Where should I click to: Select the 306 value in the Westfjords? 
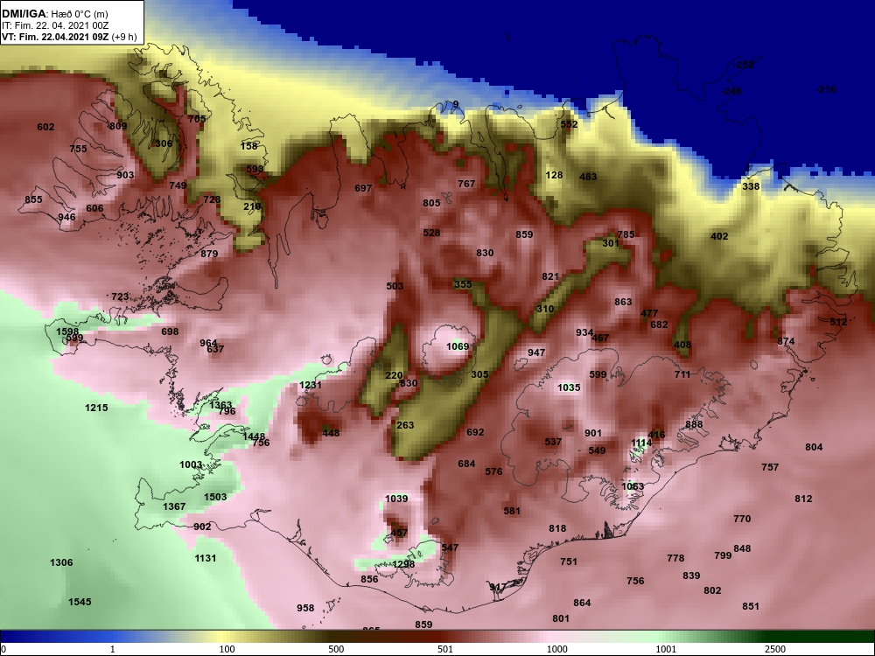164,143
